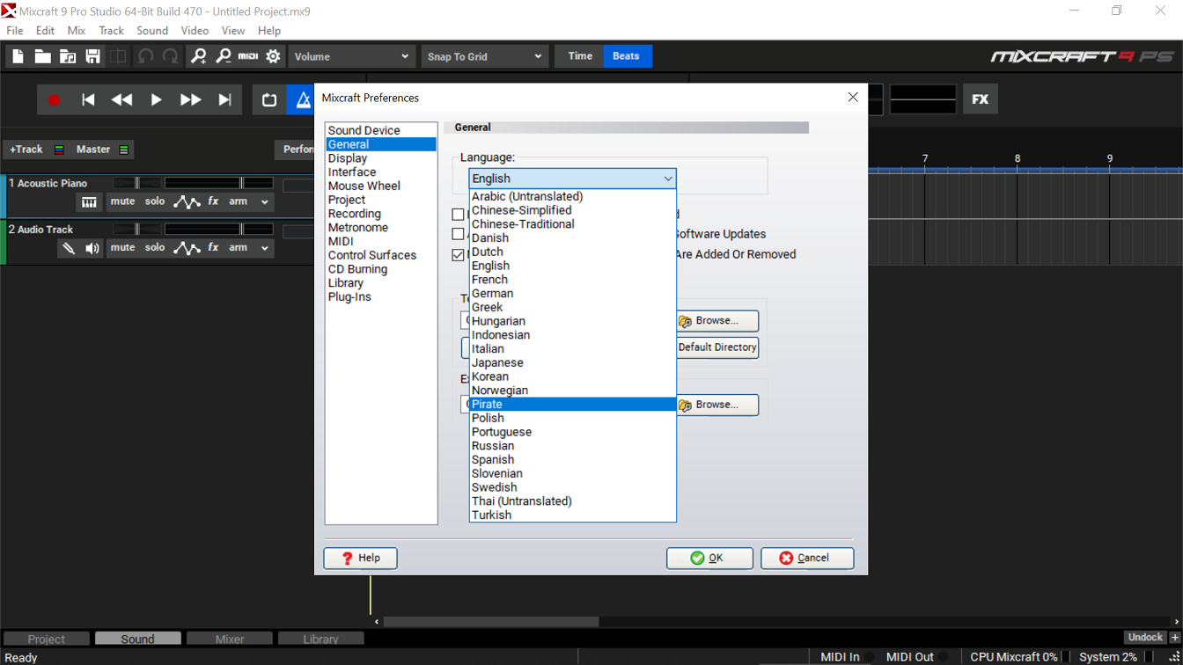
Task: Select Sound Device in preferences list
Action: click(x=381, y=130)
